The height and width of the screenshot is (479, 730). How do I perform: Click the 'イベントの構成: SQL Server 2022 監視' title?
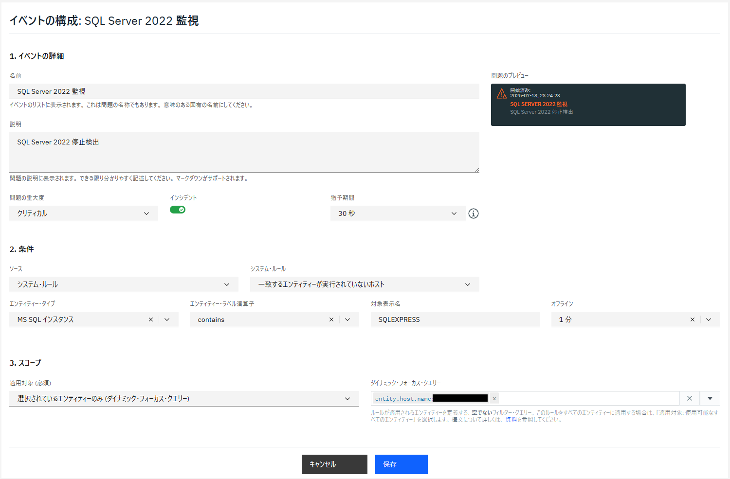104,21
